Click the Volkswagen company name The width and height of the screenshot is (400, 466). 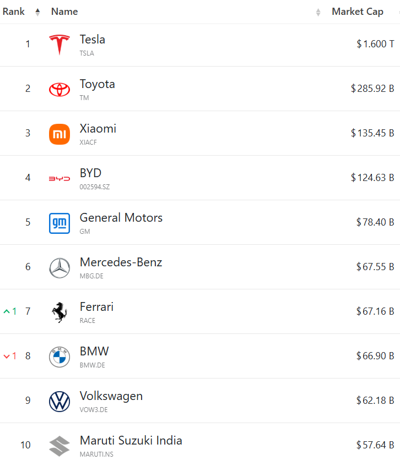click(111, 396)
